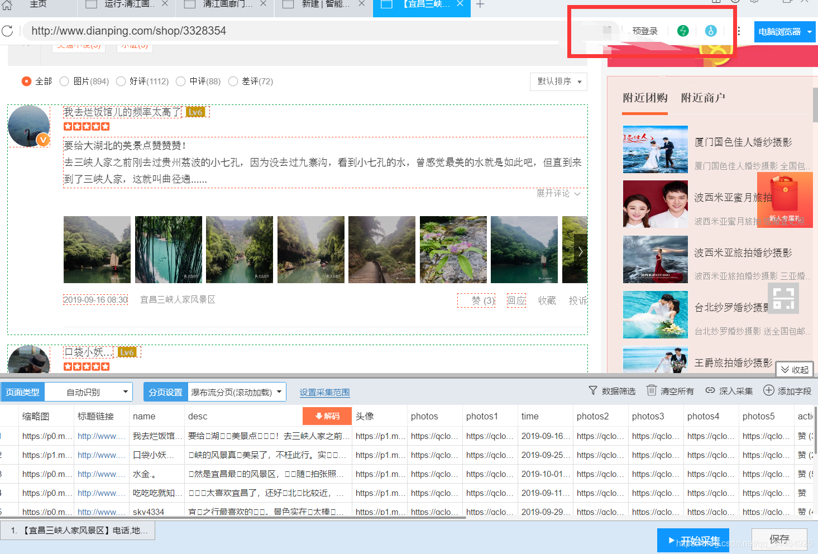Click the blue circular toolbar icon
Image resolution: width=818 pixels, height=554 pixels.
(711, 31)
